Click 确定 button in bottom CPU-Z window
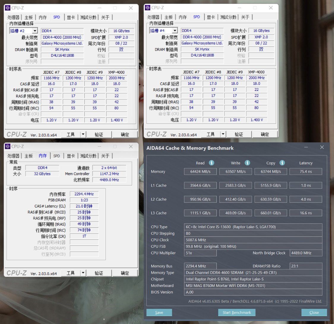The image size is (334, 324). pyautogui.click(x=125, y=273)
